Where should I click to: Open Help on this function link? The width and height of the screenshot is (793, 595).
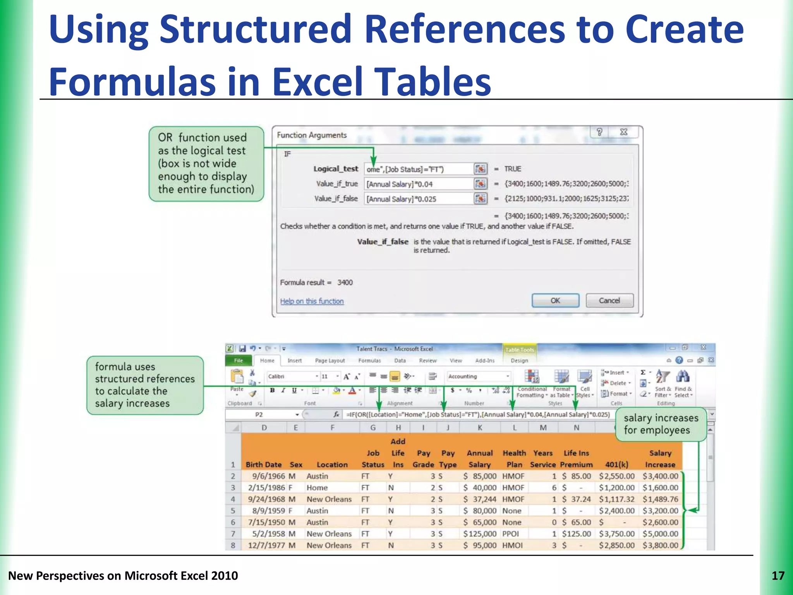pyautogui.click(x=312, y=301)
